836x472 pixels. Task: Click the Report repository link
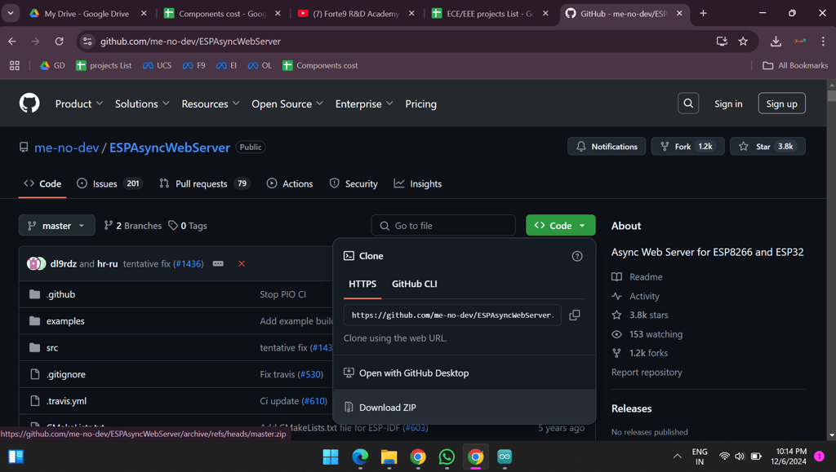tap(647, 372)
